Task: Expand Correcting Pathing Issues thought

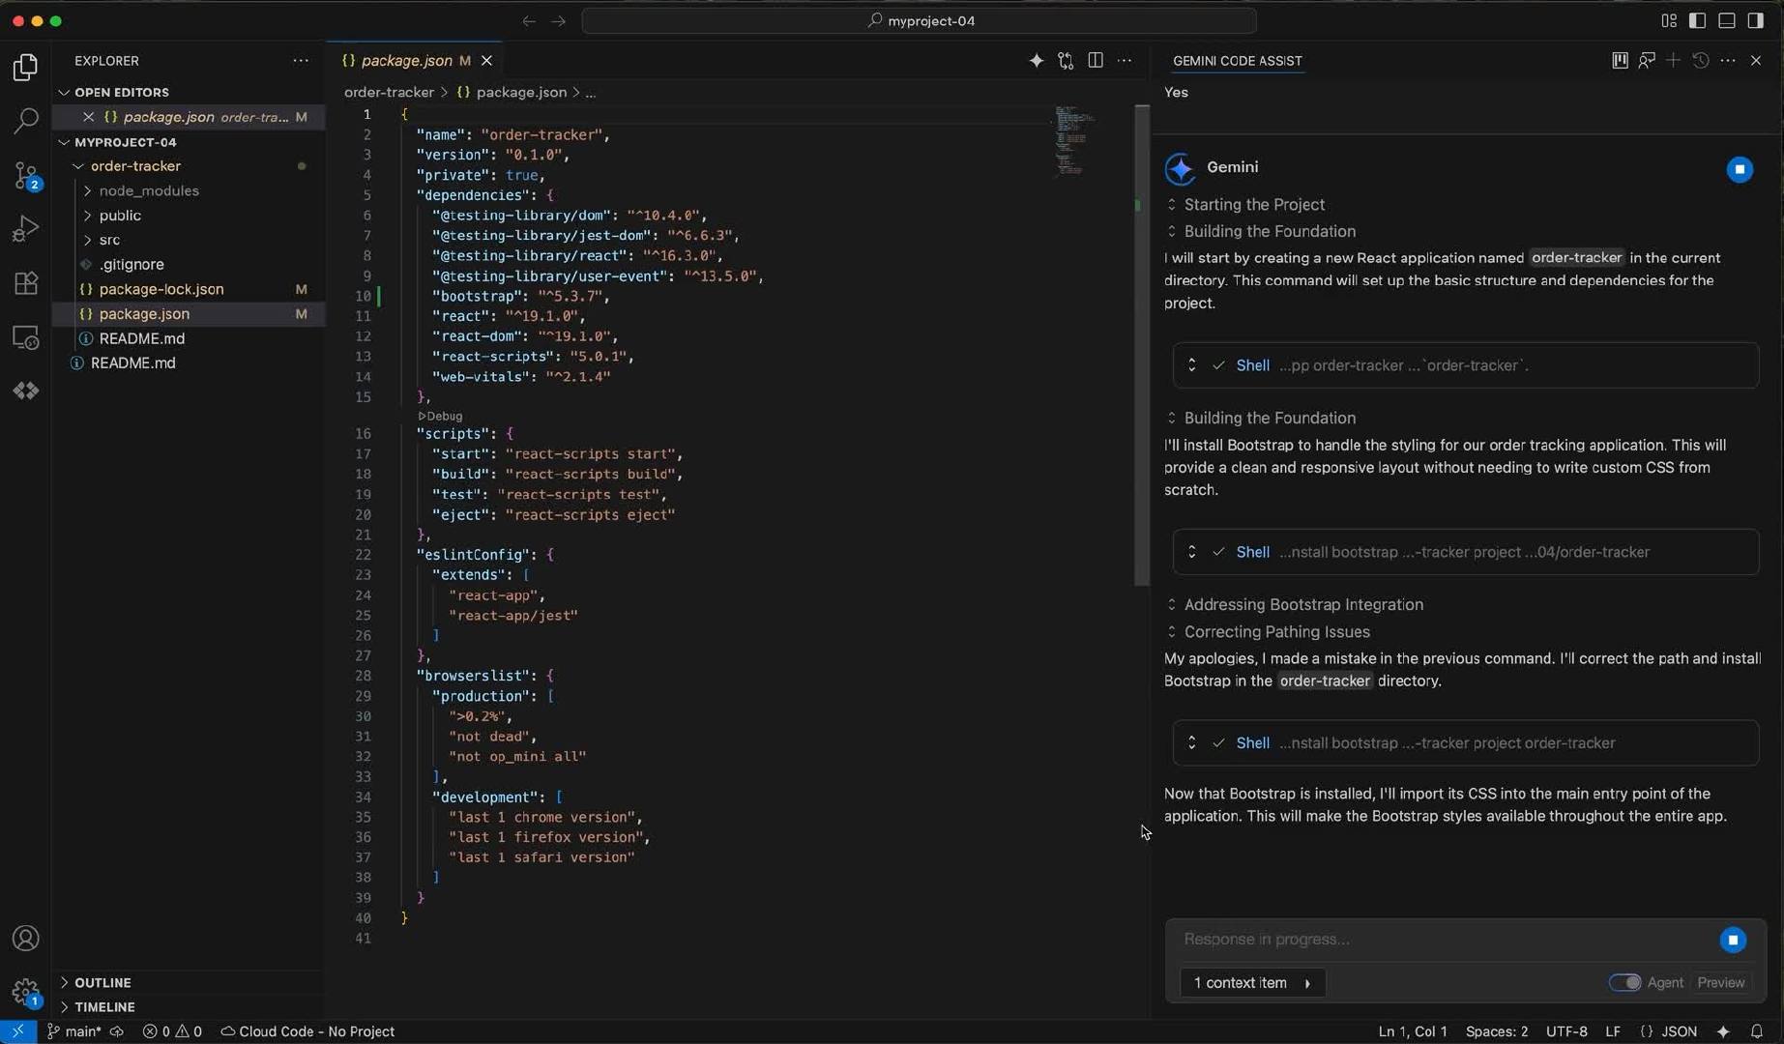Action: tap(1268, 632)
